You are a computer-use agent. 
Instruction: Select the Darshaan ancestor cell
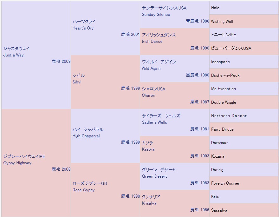[220, 143]
